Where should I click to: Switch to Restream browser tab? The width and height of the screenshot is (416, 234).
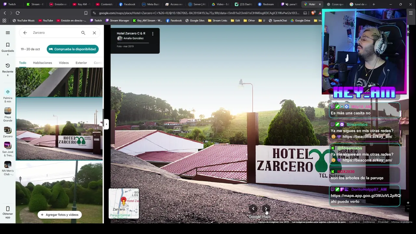266,4
